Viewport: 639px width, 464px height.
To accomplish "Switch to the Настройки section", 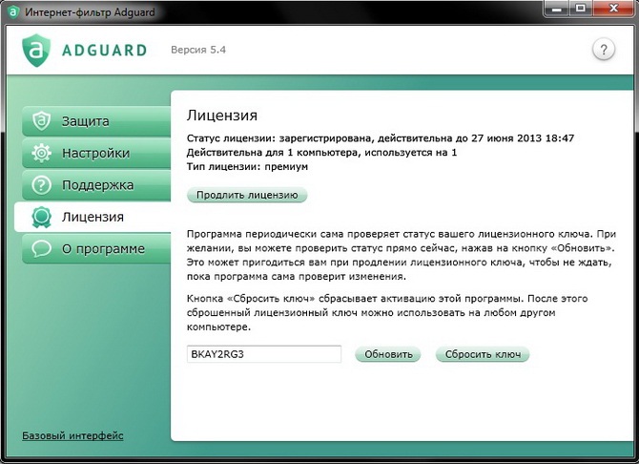I will click(x=96, y=153).
